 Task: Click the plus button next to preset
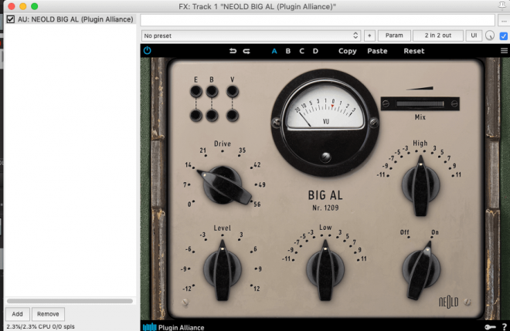point(369,35)
